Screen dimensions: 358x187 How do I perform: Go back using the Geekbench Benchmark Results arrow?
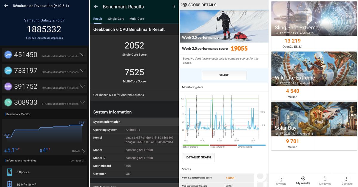pos(96,7)
